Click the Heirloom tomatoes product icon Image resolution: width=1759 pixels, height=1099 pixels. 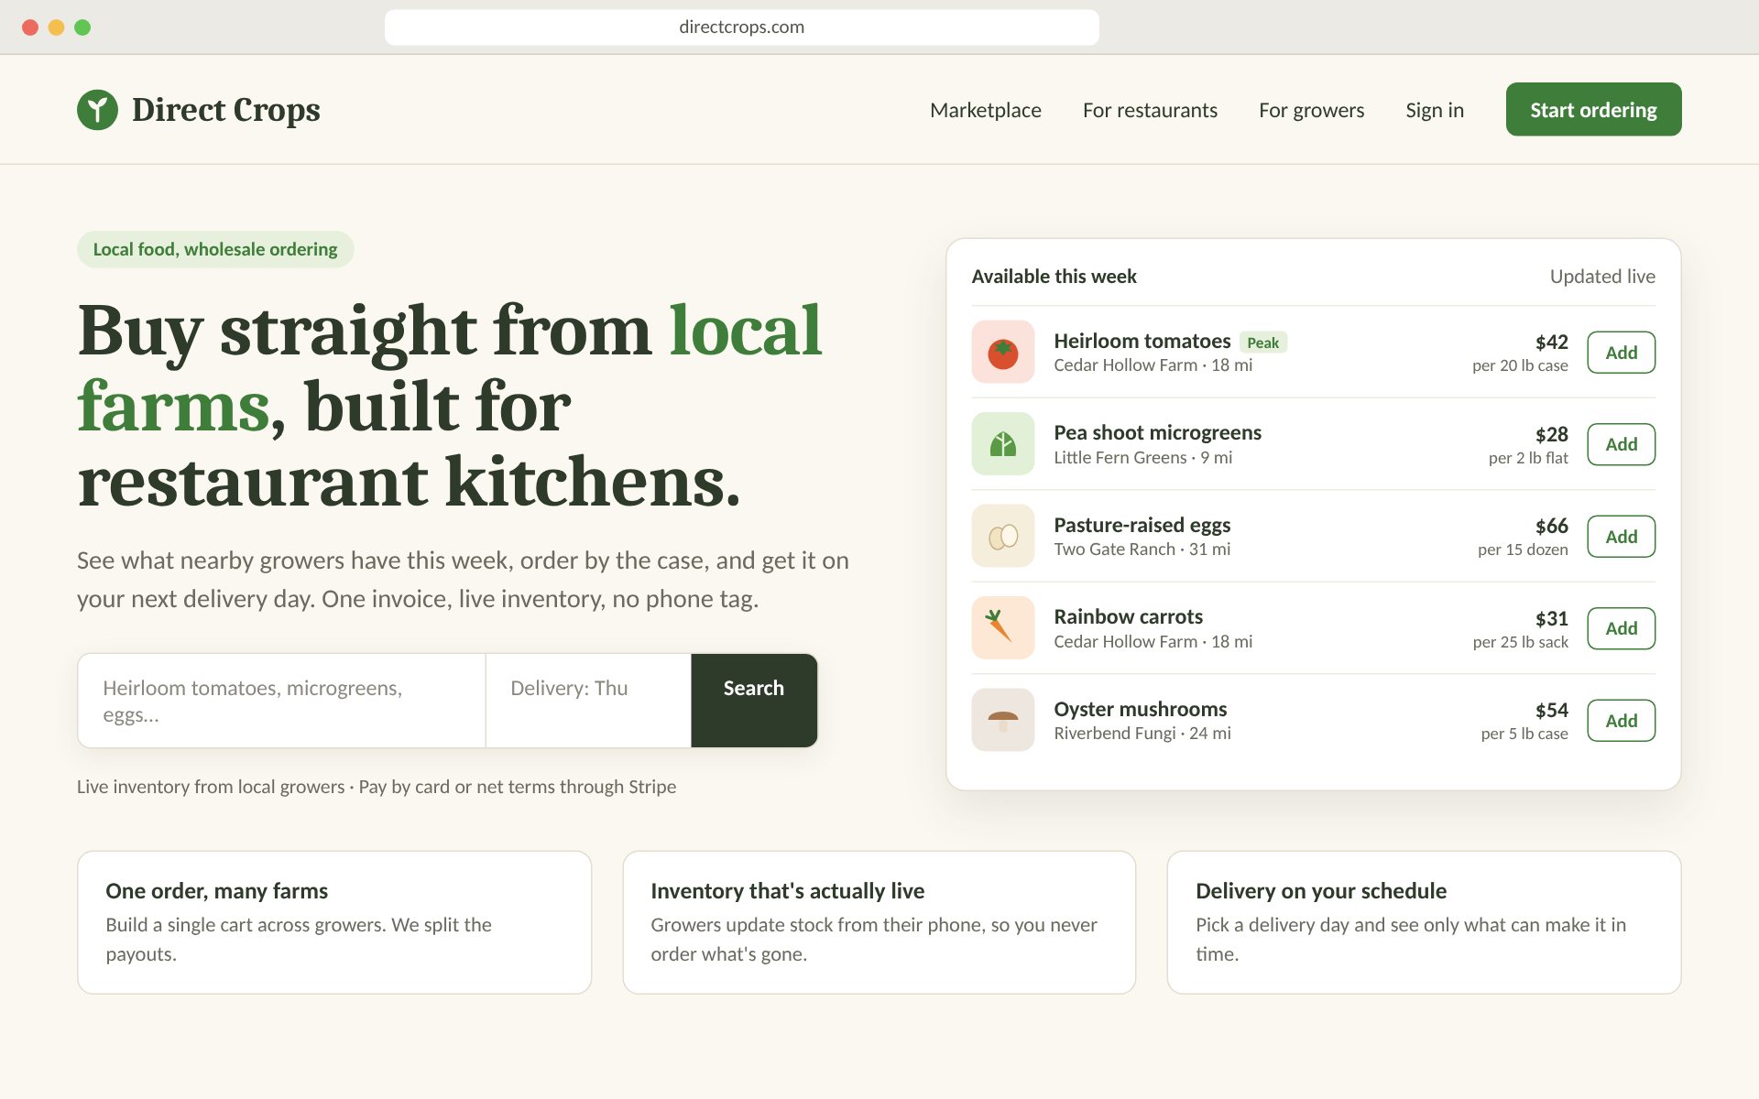coord(1003,352)
